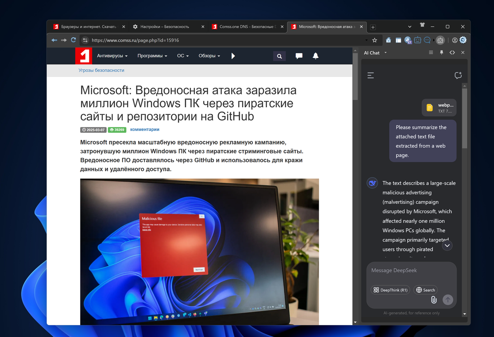Click the highlighted gray robot AI Chat icon
This screenshot has width=494, height=337.
tap(440, 40)
